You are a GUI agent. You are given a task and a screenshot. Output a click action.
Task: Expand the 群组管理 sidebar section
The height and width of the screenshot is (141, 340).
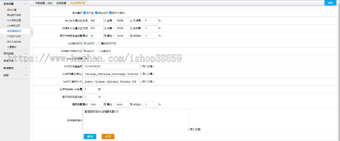tap(26, 68)
